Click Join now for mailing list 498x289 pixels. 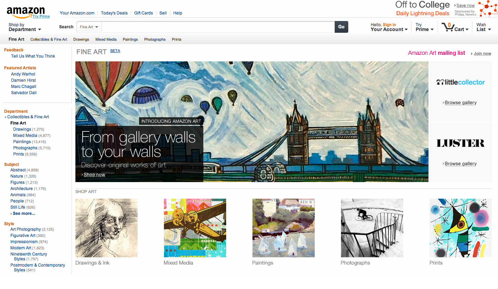click(482, 53)
